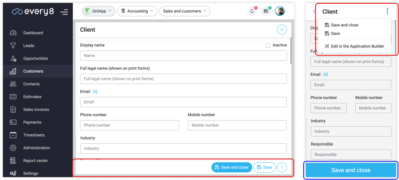Open the Accounting dropdown
399x180 pixels.
[x=137, y=11]
